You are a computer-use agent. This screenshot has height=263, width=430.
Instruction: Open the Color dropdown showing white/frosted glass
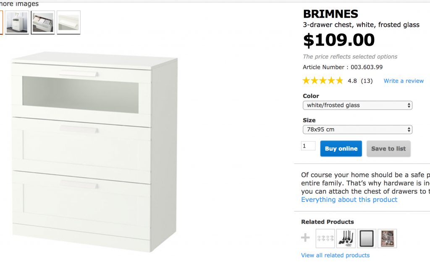357,105
